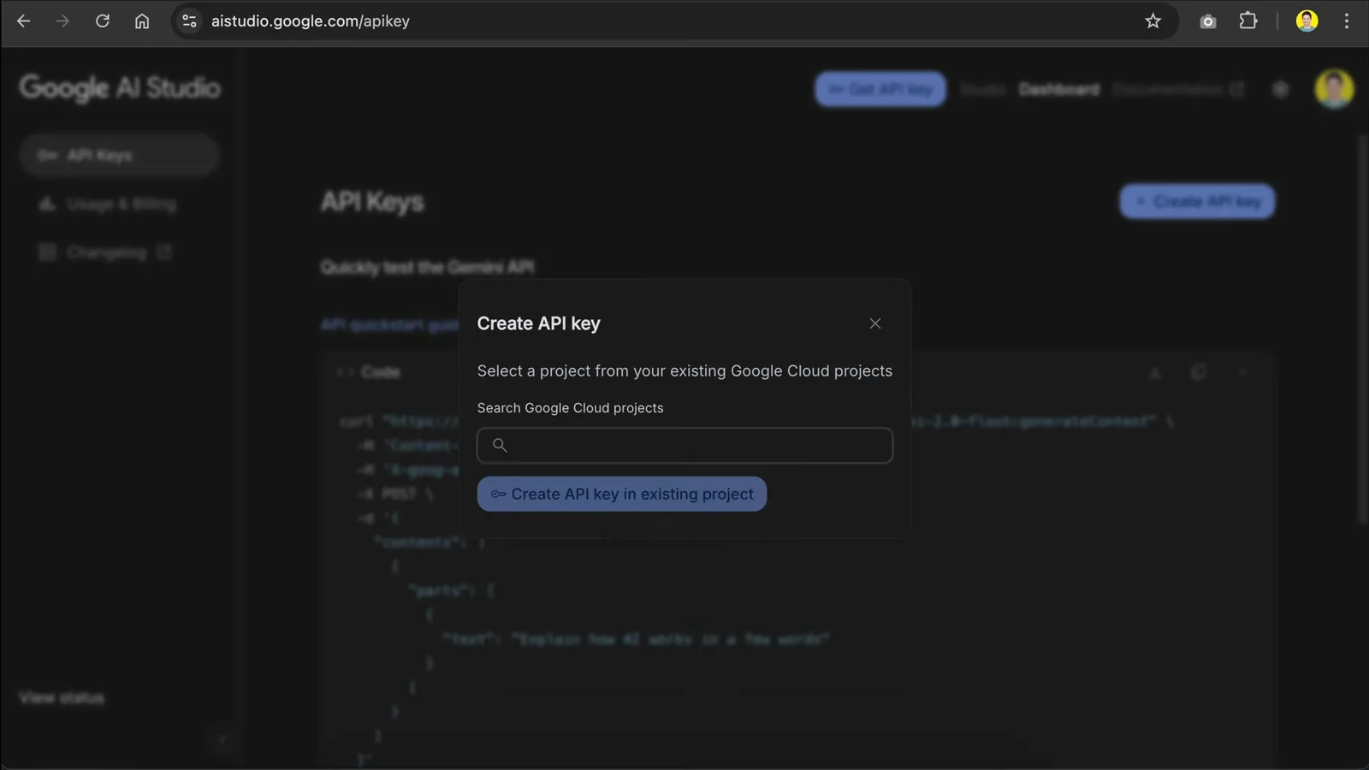Copy the code snippet icon

pyautogui.click(x=1199, y=371)
